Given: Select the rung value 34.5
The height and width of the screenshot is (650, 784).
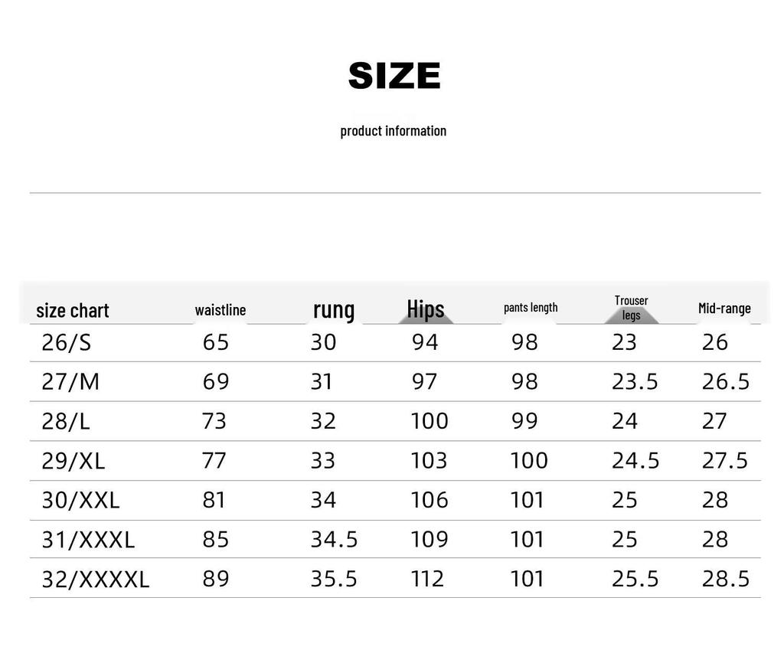Looking at the screenshot, I should [x=334, y=540].
